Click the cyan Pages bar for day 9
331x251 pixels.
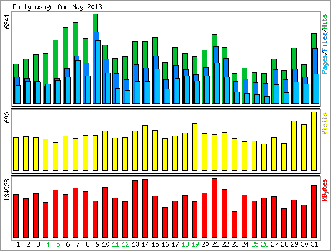(x=97, y=72)
